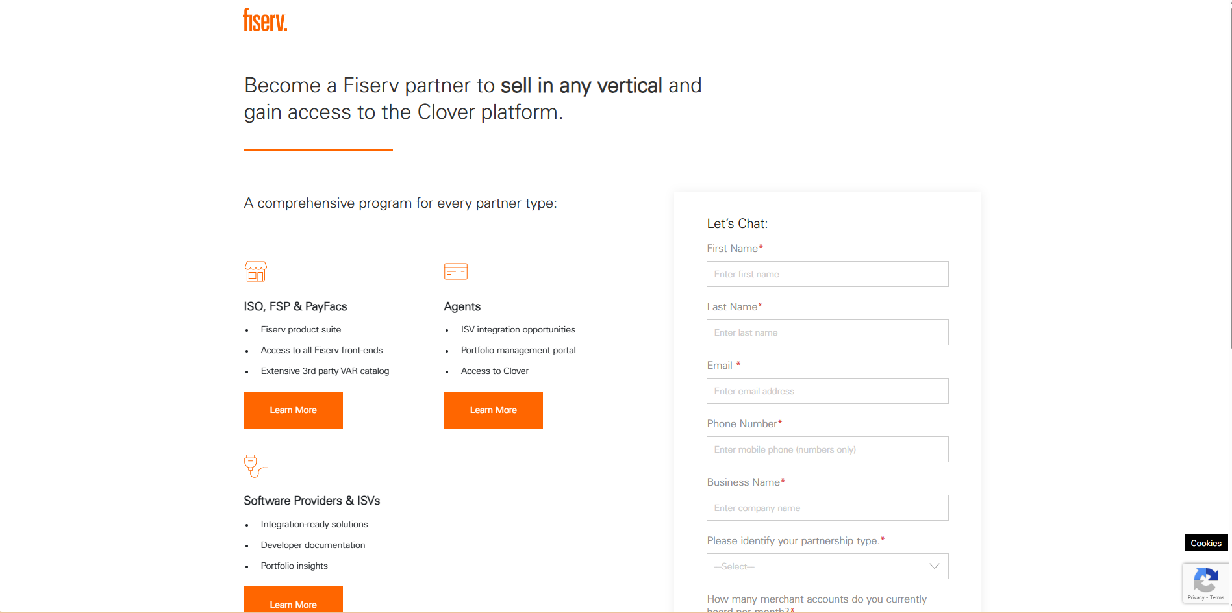Select the Enter company name field
The image size is (1232, 613).
tap(827, 508)
